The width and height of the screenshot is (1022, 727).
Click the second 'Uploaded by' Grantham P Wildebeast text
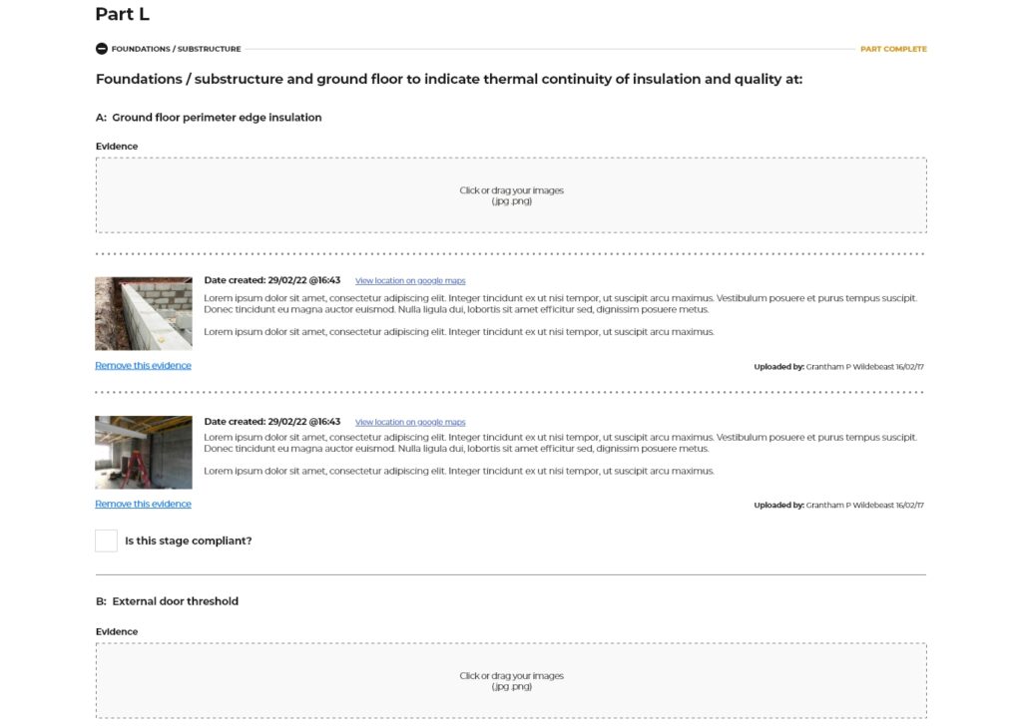[x=838, y=506]
